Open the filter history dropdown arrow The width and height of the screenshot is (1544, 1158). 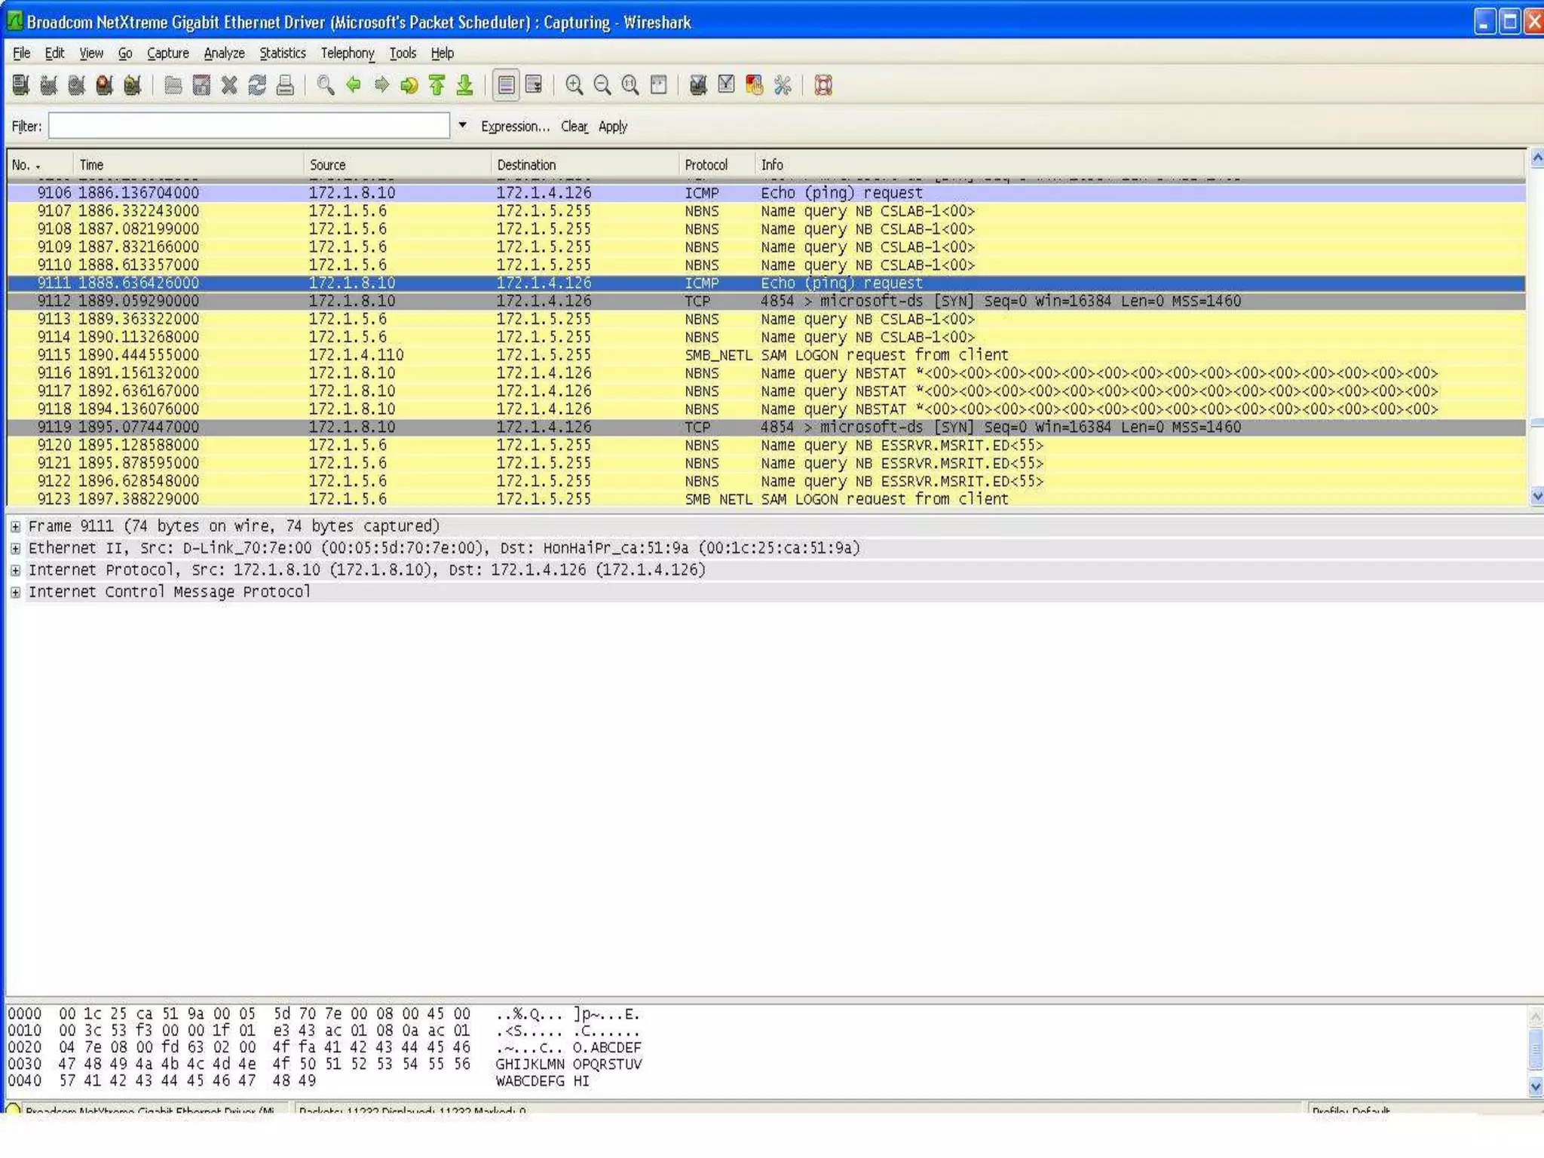(x=462, y=126)
